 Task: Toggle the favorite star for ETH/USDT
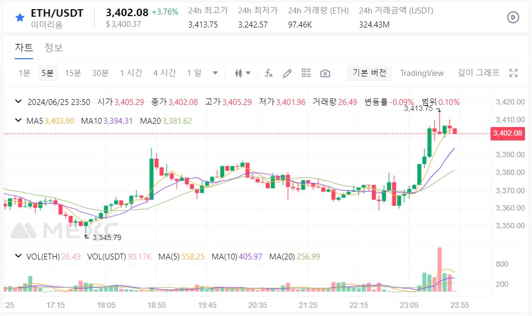20,17
